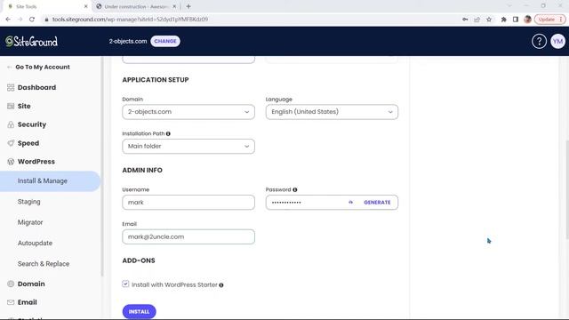Click the Chrome Update button
The image size is (569, 320).
[x=549, y=20]
